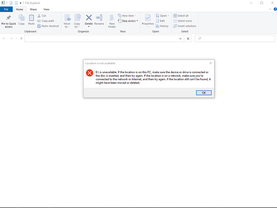The height and width of the screenshot is (208, 277).
Task: Open the recent locations chevron
Action: coord(17,38)
